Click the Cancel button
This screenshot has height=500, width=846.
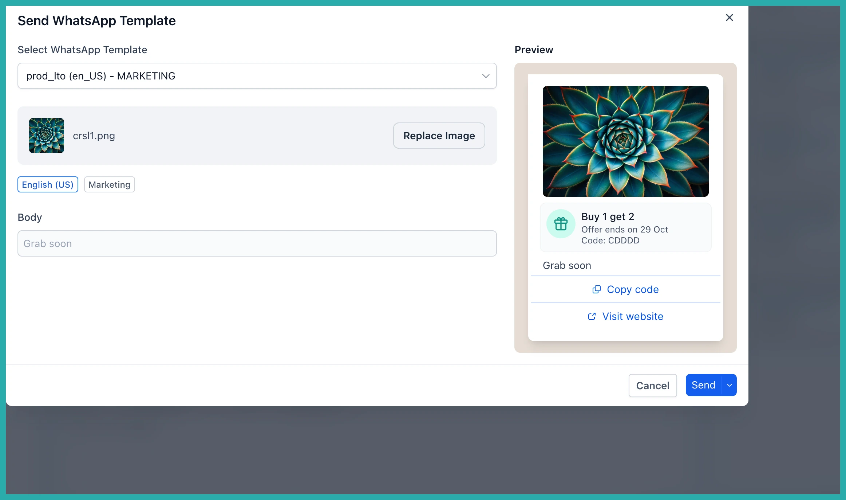tap(653, 386)
